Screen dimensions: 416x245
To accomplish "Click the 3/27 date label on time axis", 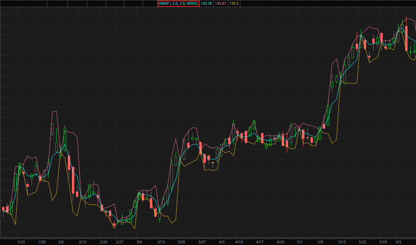I will 202,242.
